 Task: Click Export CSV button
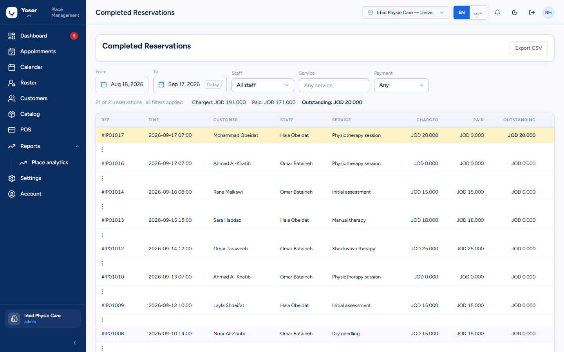click(x=528, y=48)
